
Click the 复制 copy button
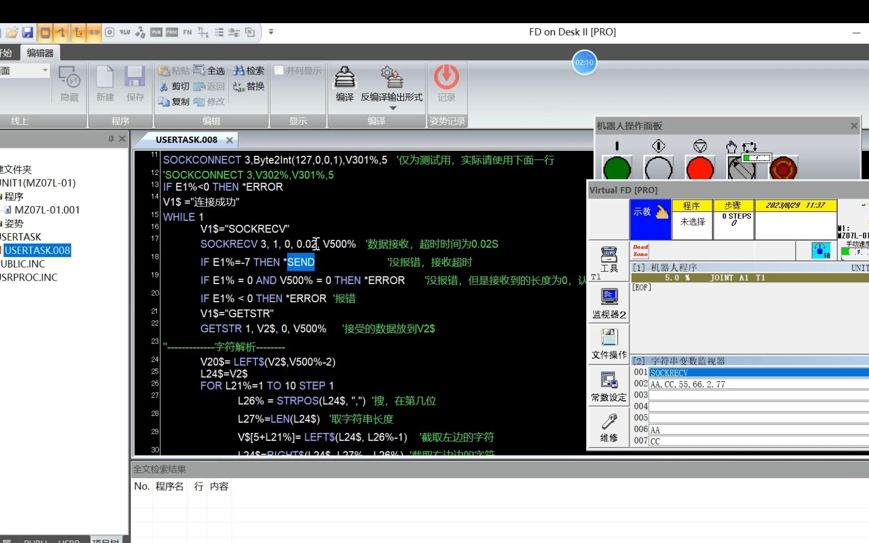174,102
